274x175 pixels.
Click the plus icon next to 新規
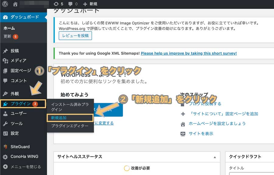[x=85, y=4]
